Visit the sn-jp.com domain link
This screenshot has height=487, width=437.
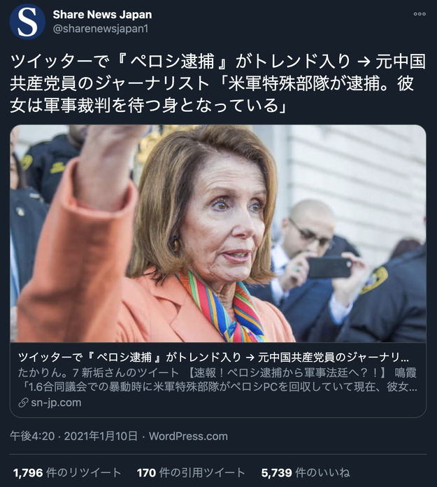[x=56, y=402]
